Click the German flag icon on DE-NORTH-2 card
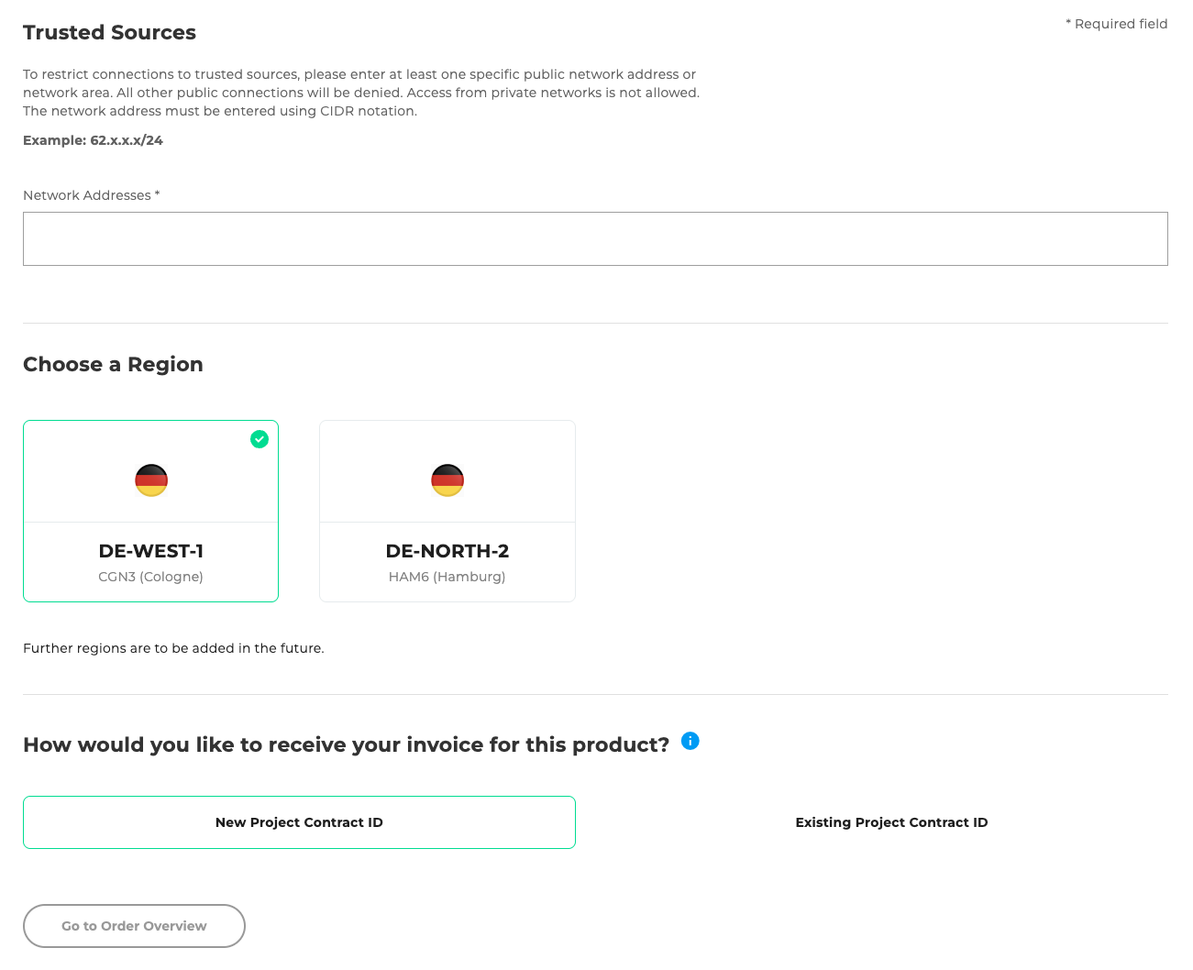Screen dimensions: 1193x970 point(447,479)
